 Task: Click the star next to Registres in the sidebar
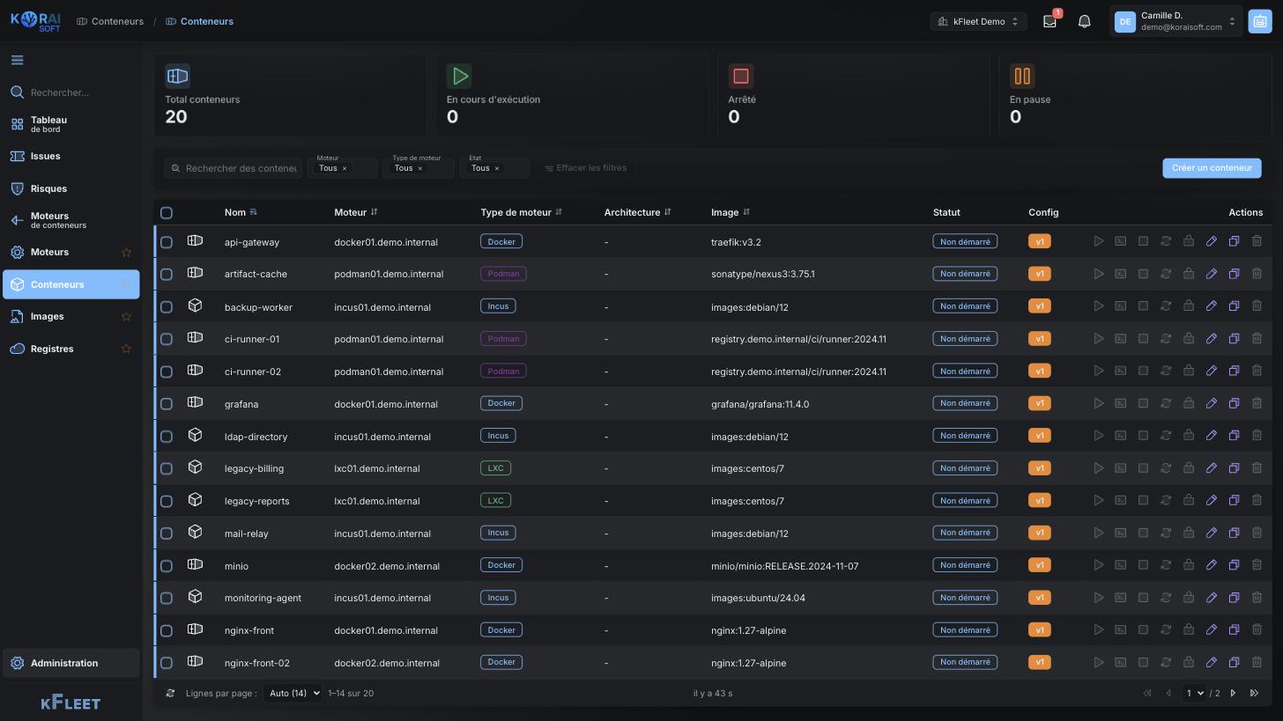pyautogui.click(x=126, y=349)
